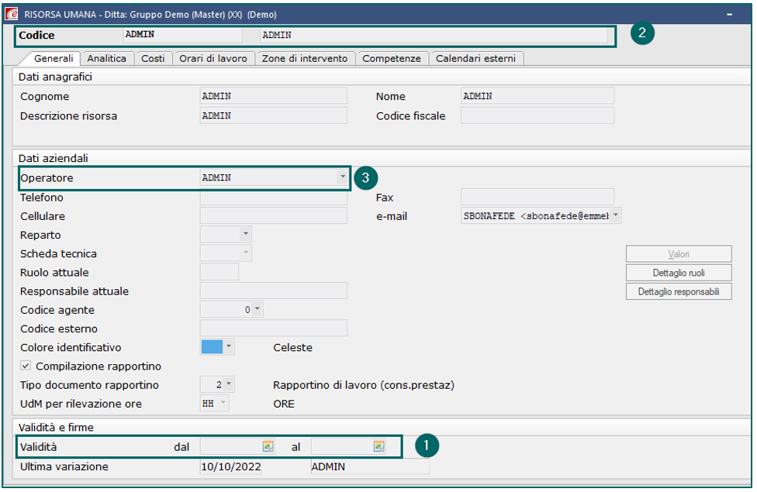Switch to the Competenze tab
This screenshot has height=492, width=757.
click(x=392, y=58)
